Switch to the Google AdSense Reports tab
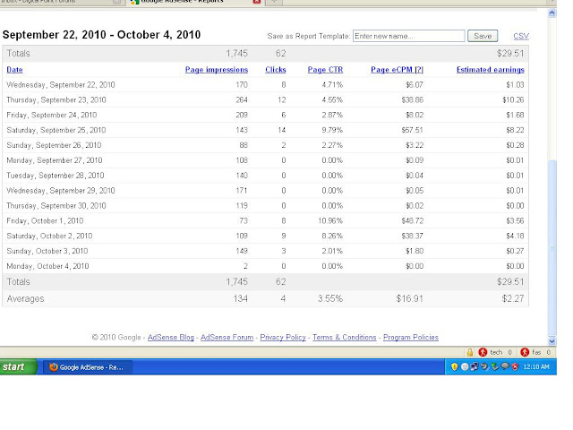 [x=195, y=2]
